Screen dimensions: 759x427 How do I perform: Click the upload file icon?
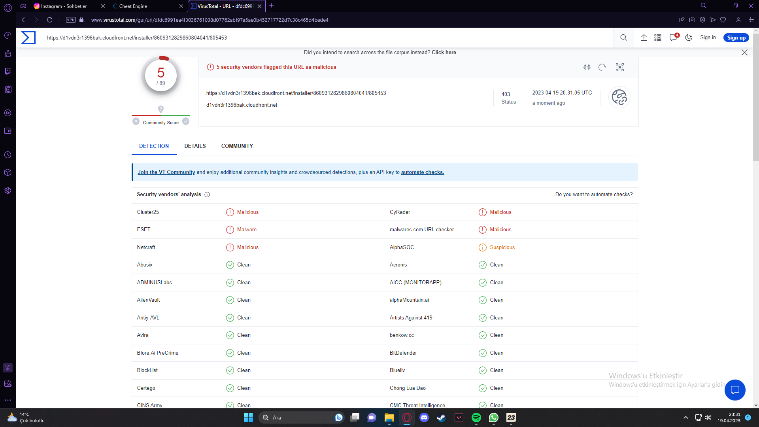[644, 38]
